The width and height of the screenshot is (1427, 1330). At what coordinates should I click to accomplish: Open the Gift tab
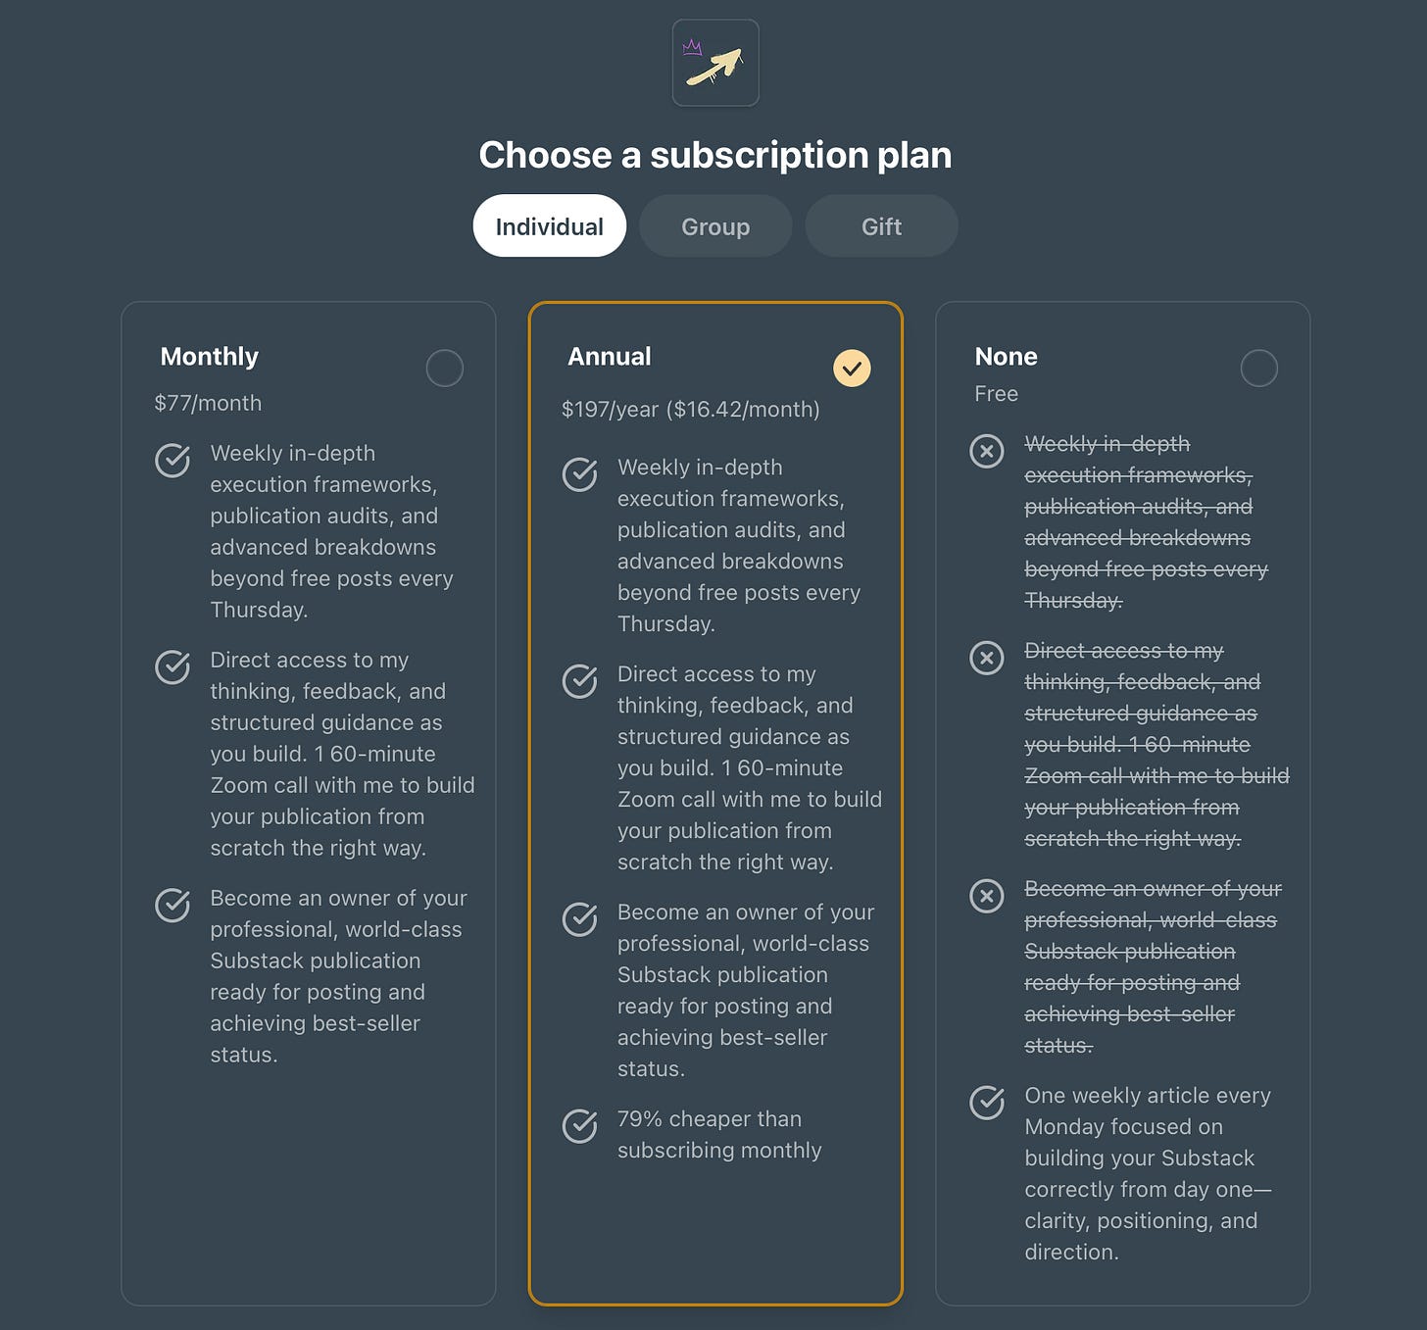[x=881, y=226]
